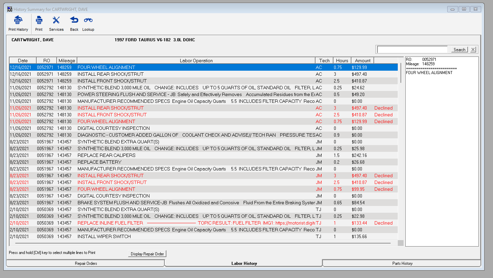
Task: Select BRAKE SYSTEM FLUSH AND SERVICE-JB row
Action: click(203, 203)
